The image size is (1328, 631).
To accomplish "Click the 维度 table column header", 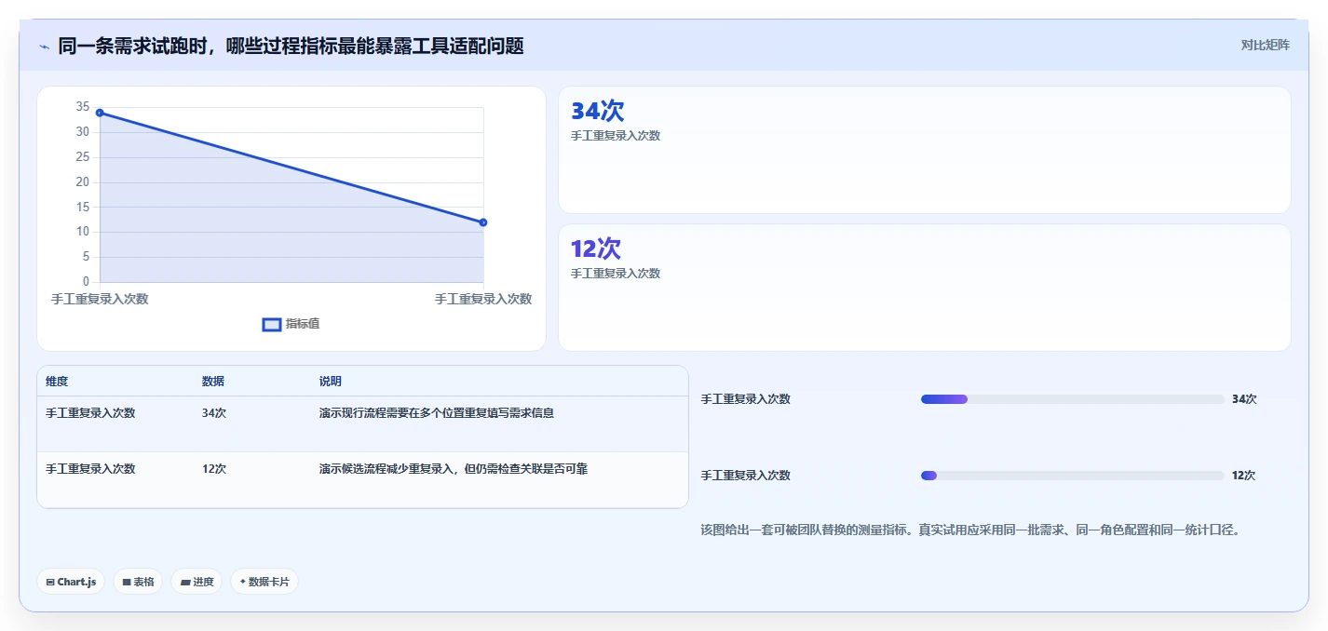I will pyautogui.click(x=57, y=382).
